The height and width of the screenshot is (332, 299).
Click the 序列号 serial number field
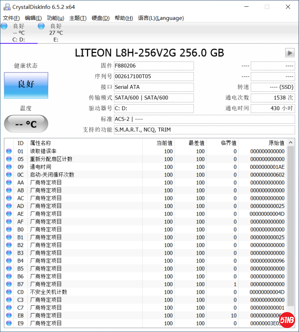(153, 76)
